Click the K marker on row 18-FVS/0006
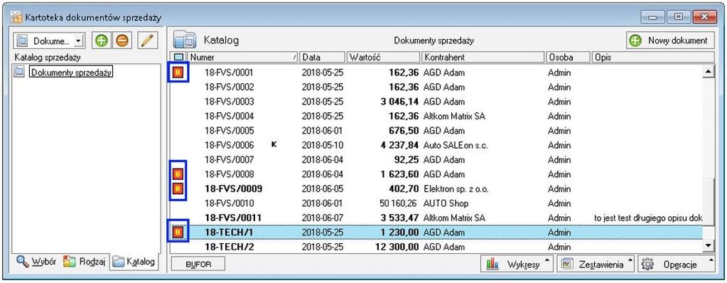Screen dimensions: 727x283 (274, 145)
